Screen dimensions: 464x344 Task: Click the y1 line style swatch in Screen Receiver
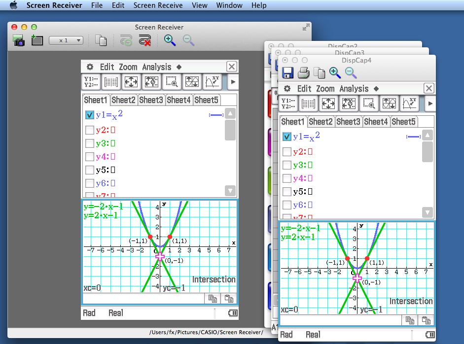click(x=216, y=115)
